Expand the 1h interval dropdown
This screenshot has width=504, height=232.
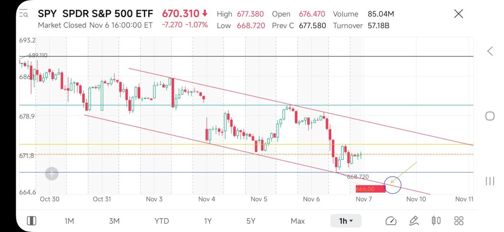[x=346, y=221]
